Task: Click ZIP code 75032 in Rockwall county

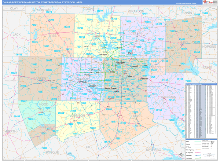Action: tap(154, 70)
